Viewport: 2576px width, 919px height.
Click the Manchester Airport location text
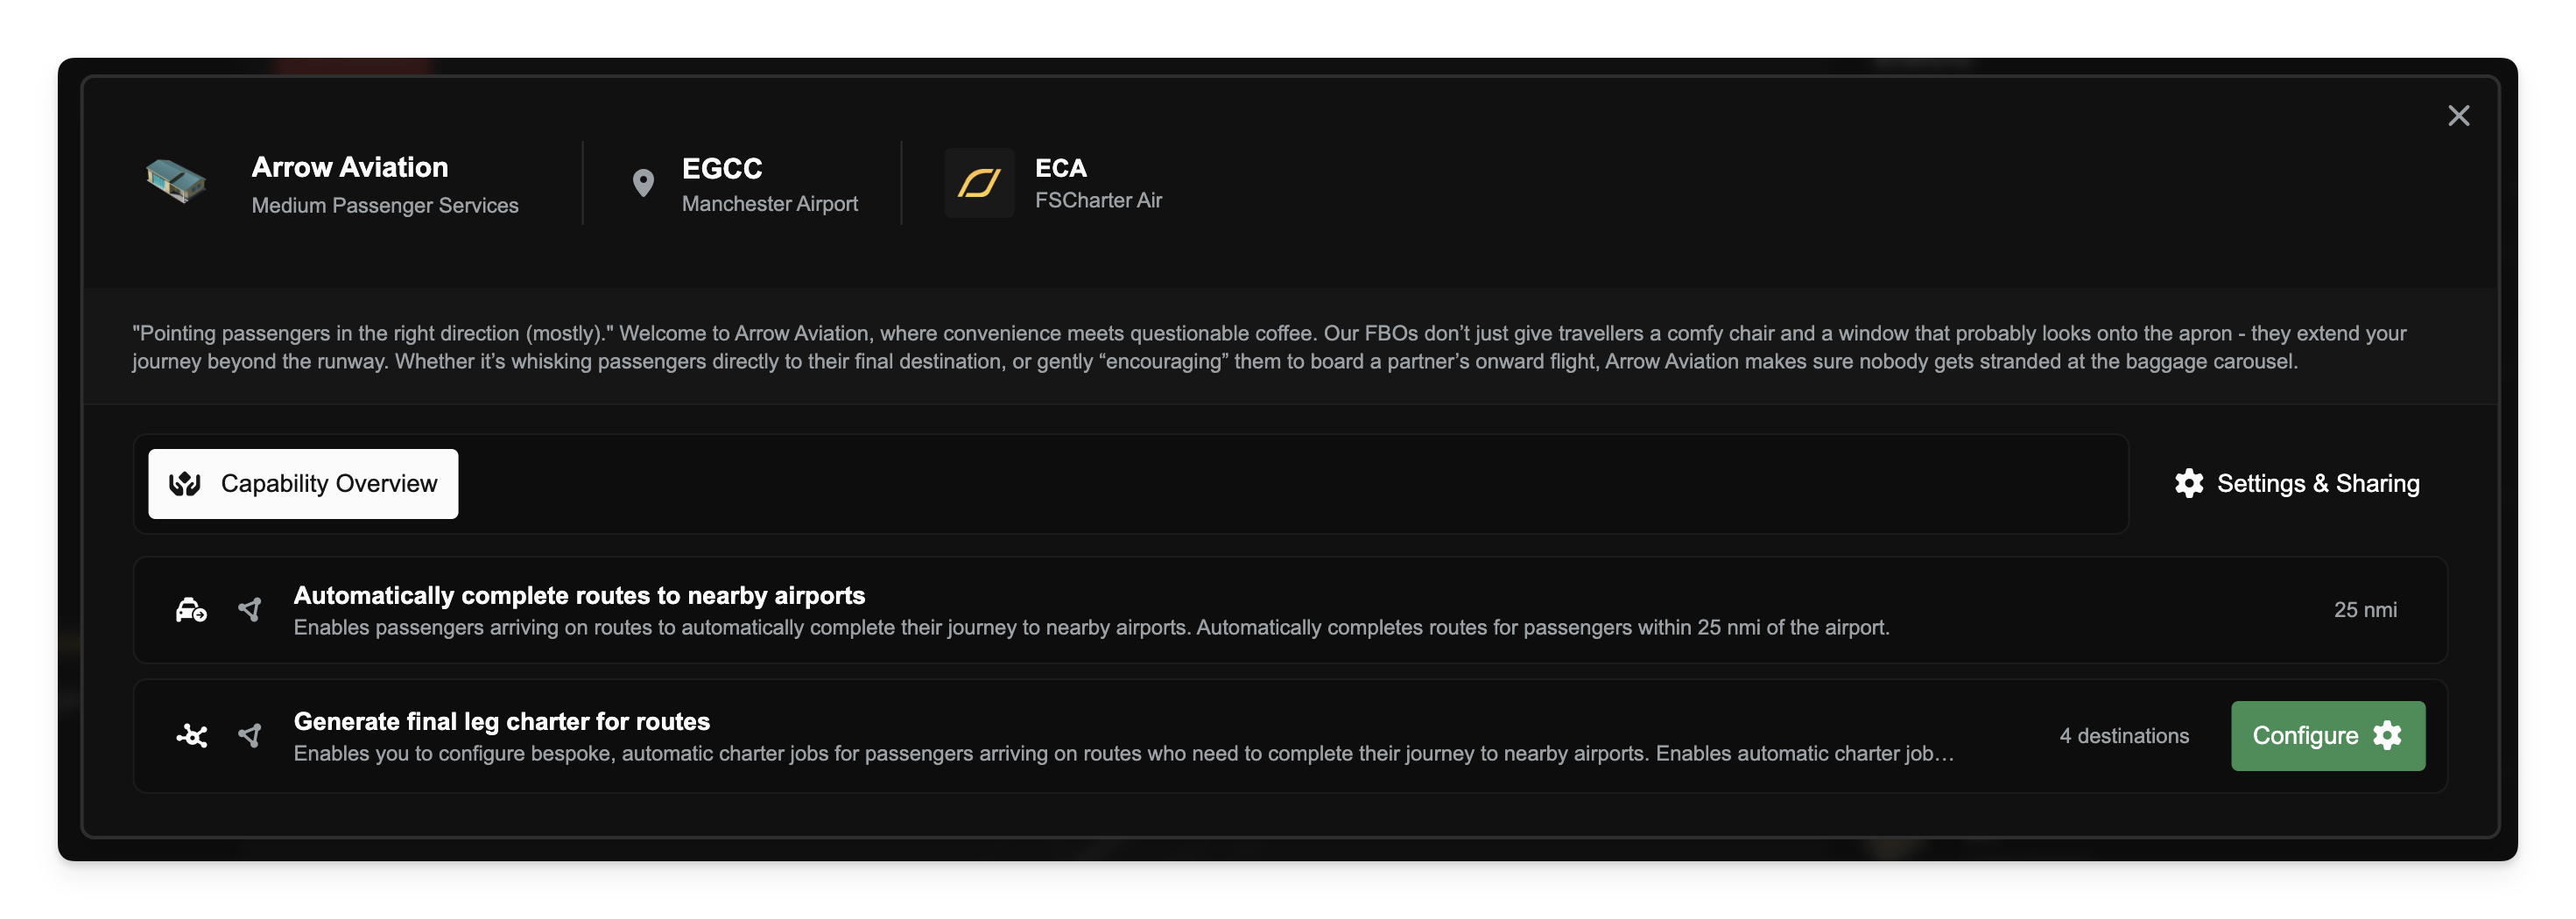pyautogui.click(x=769, y=204)
